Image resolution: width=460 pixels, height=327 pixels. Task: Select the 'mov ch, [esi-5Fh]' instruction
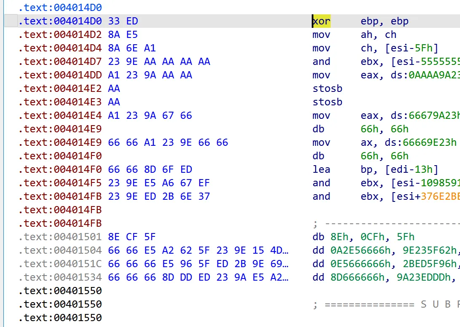click(x=375, y=48)
